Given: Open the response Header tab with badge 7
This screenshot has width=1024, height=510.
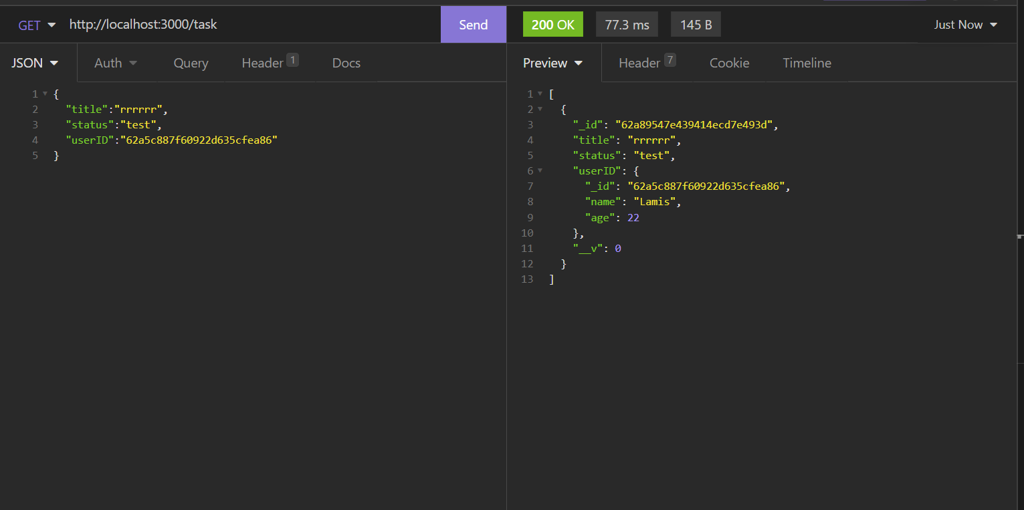Looking at the screenshot, I should click(647, 62).
